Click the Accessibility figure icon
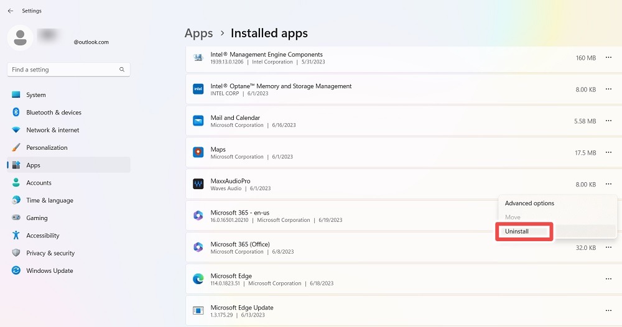This screenshot has width=622, height=327. coord(16,235)
